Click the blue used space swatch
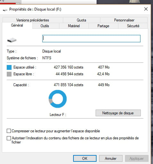 pyautogui.click(x=9, y=68)
